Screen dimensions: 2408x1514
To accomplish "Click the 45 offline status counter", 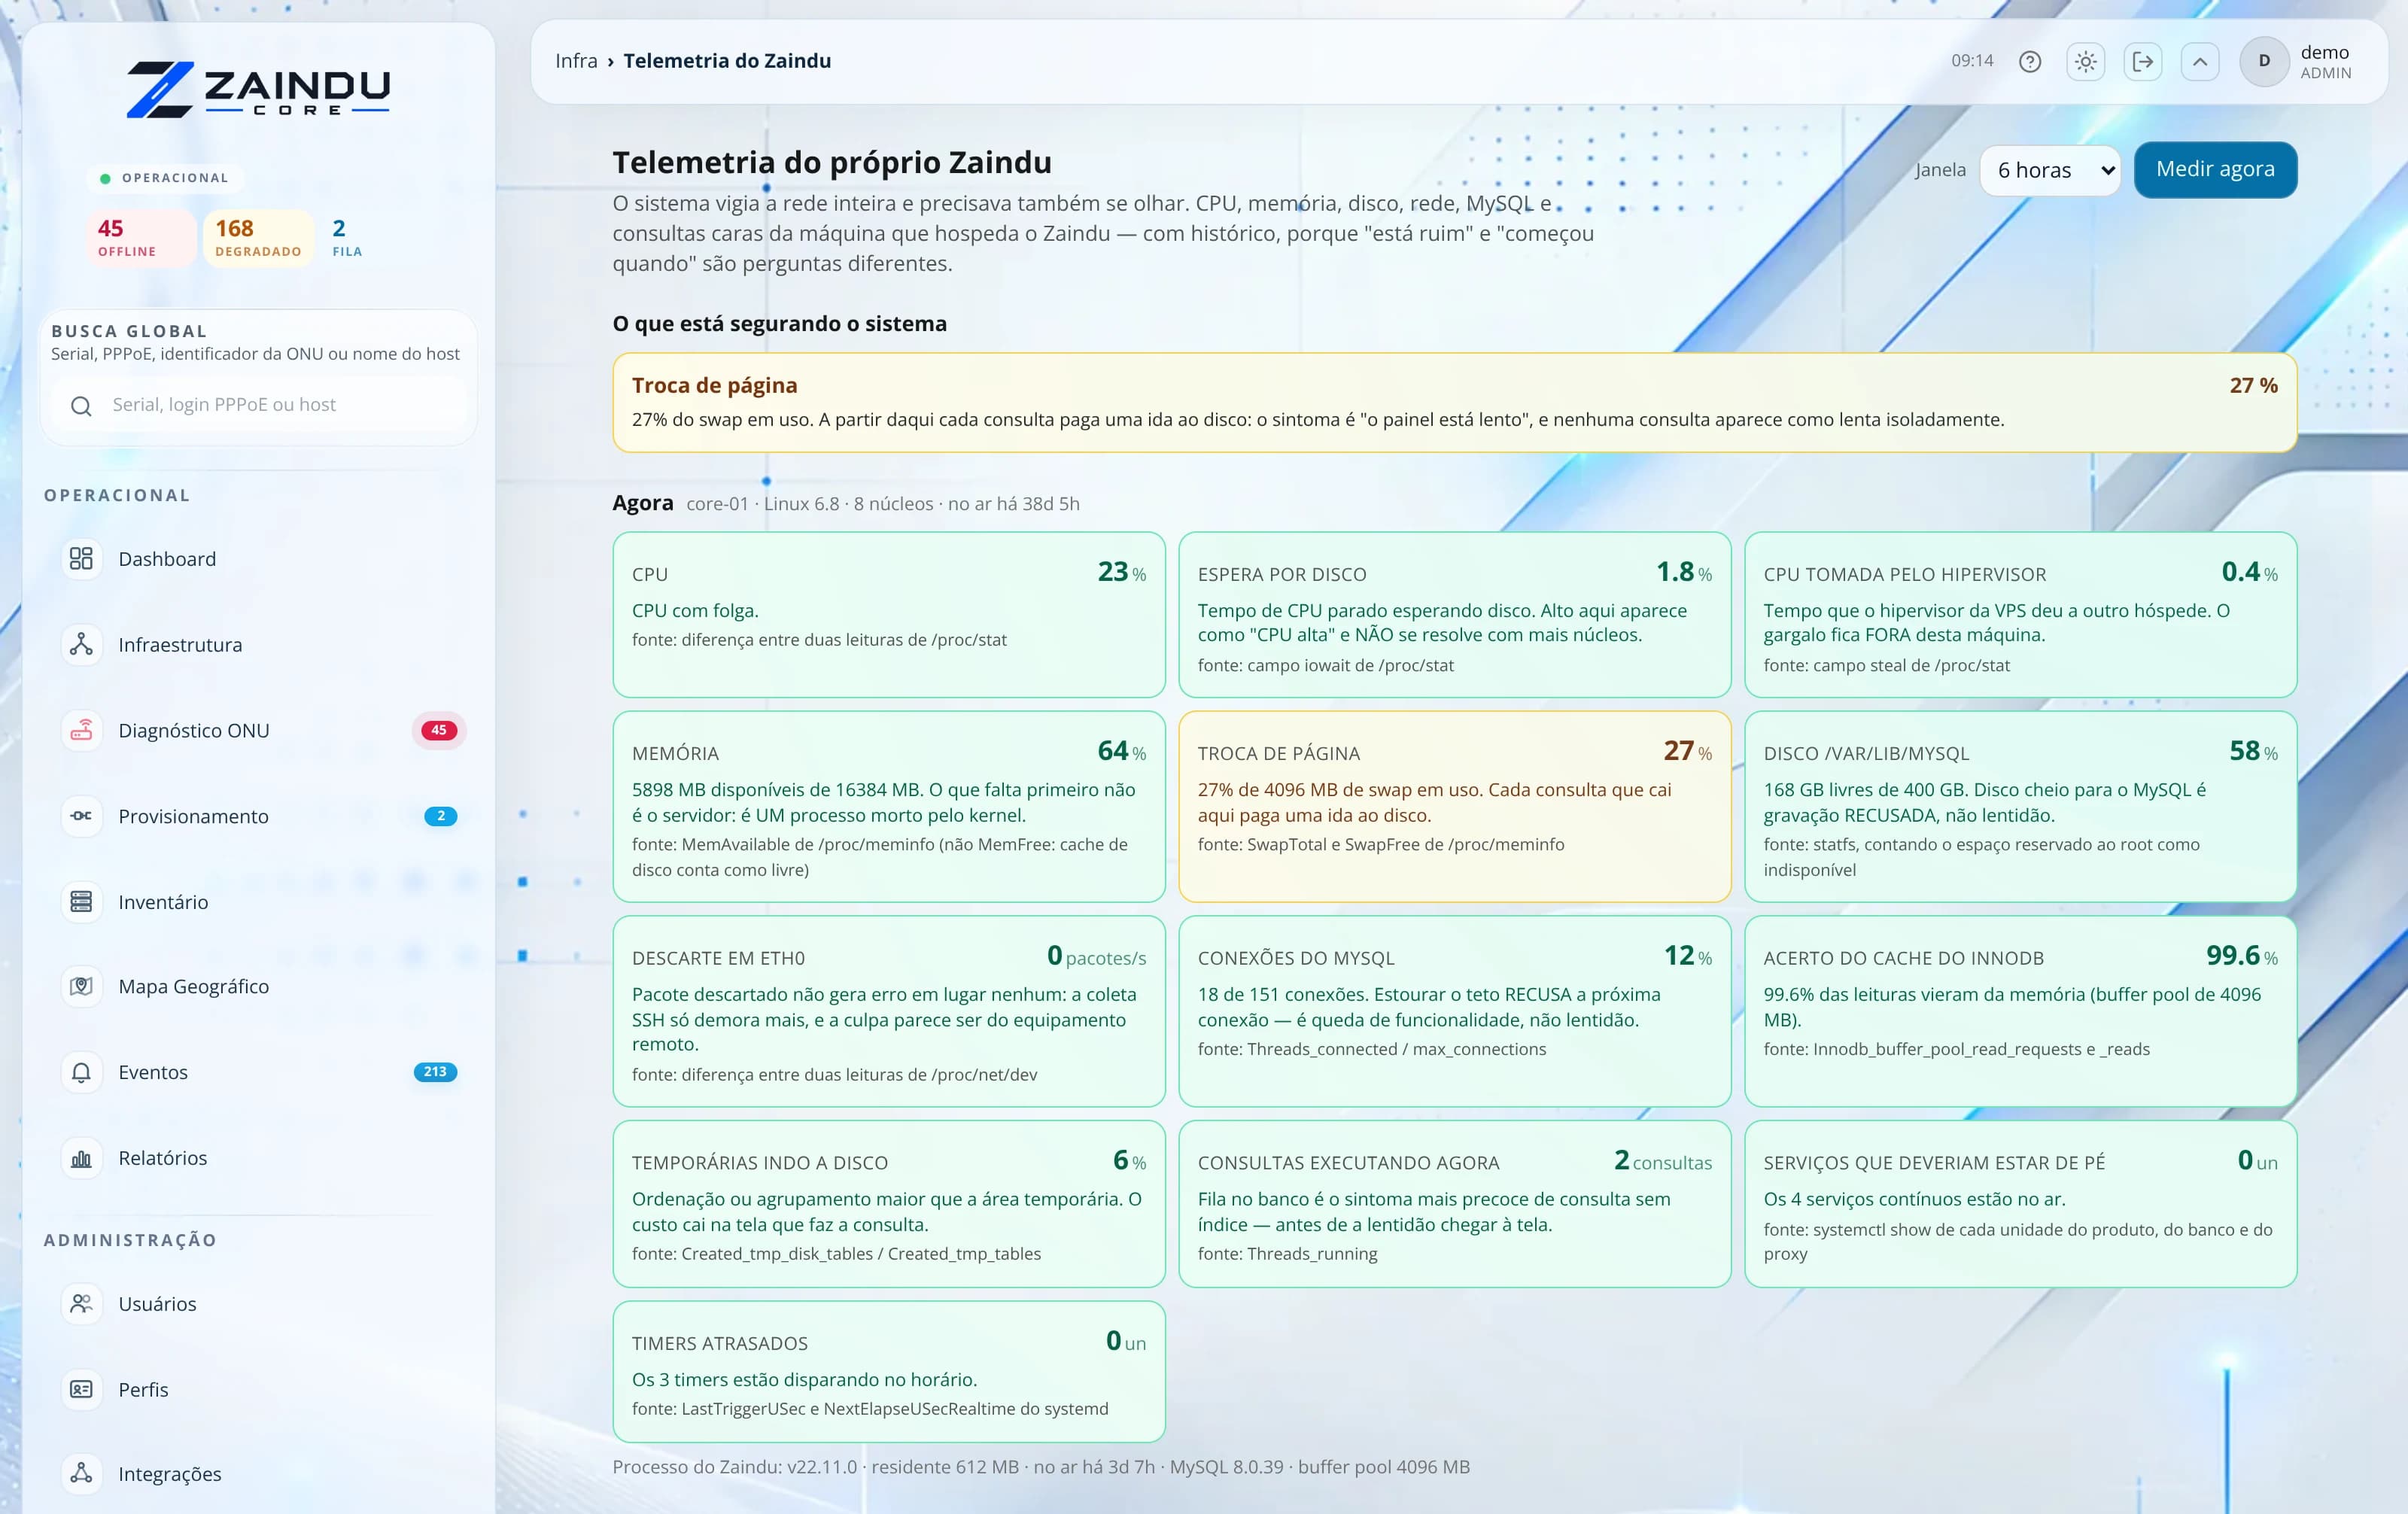I will point(140,238).
